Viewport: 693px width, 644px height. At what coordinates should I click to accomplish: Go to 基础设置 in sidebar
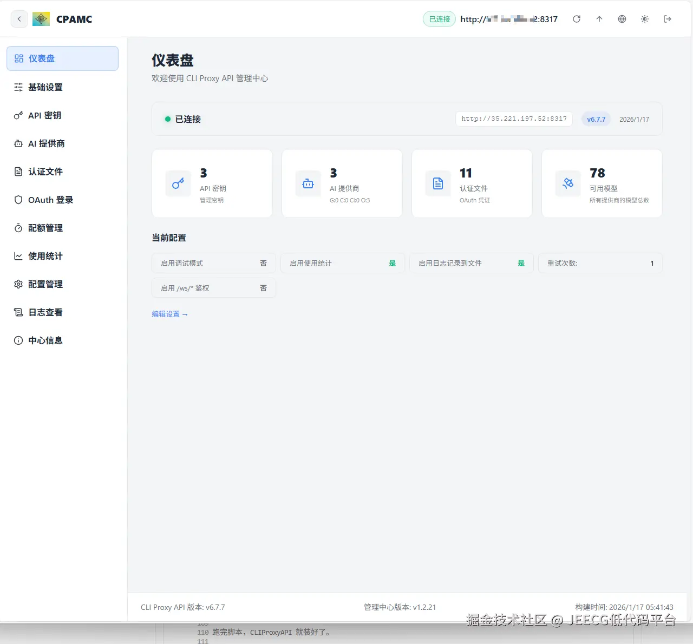tap(62, 87)
